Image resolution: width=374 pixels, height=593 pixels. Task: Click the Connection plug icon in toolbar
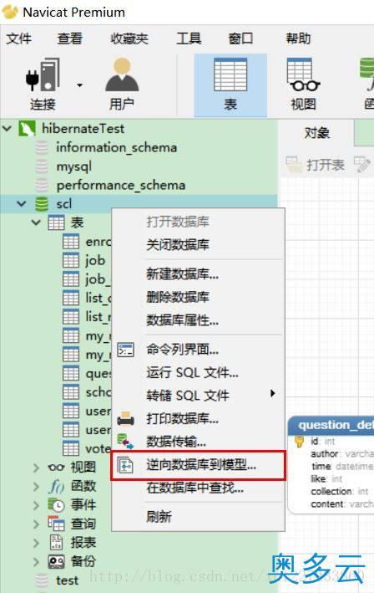[x=43, y=75]
